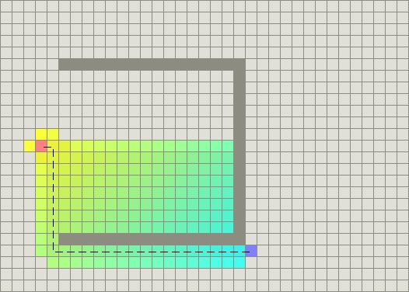
Task: Click the top-right corner block of gray wall
Action: coord(239,64)
